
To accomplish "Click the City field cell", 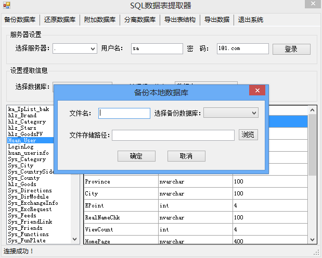I will pyautogui.click(x=121, y=193).
